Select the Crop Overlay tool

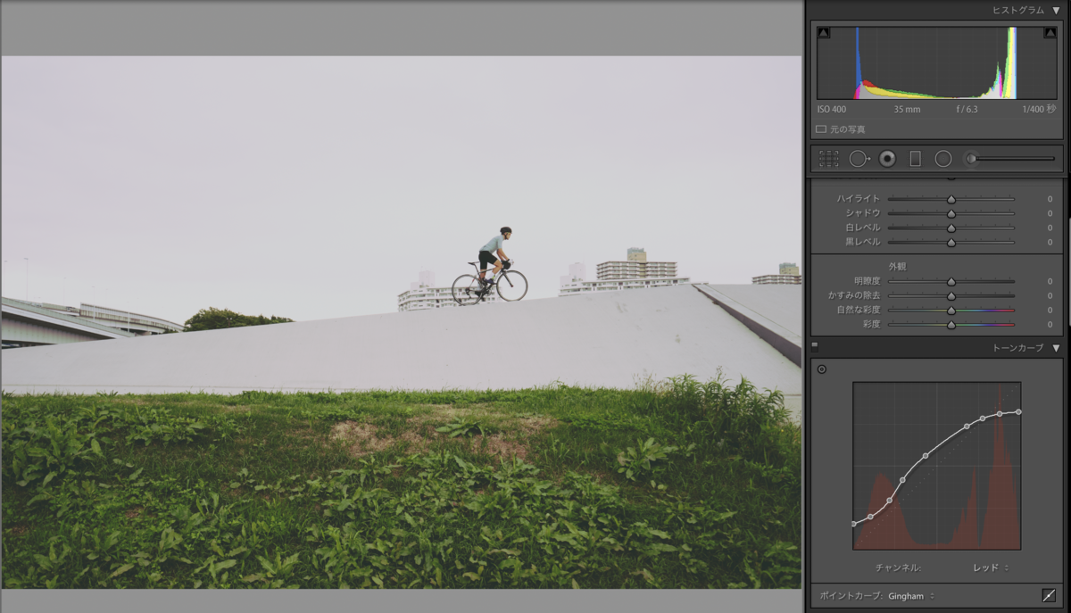828,158
